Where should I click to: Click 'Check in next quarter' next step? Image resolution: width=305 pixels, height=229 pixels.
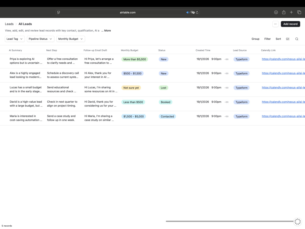point(62,104)
